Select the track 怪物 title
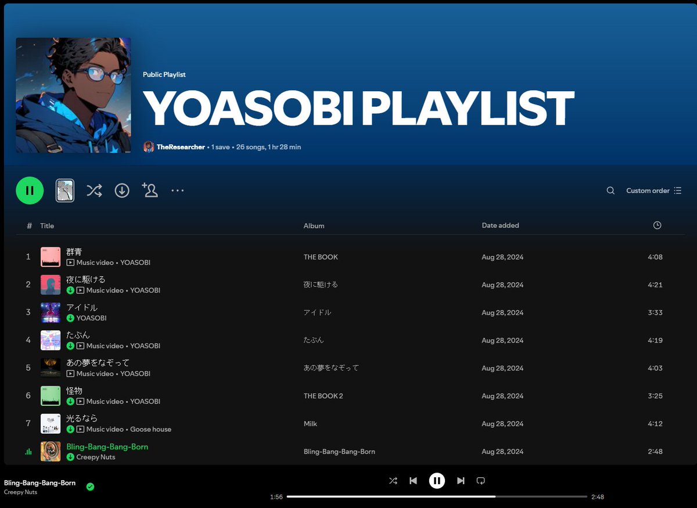Viewport: 697px width, 508px height. coord(74,391)
